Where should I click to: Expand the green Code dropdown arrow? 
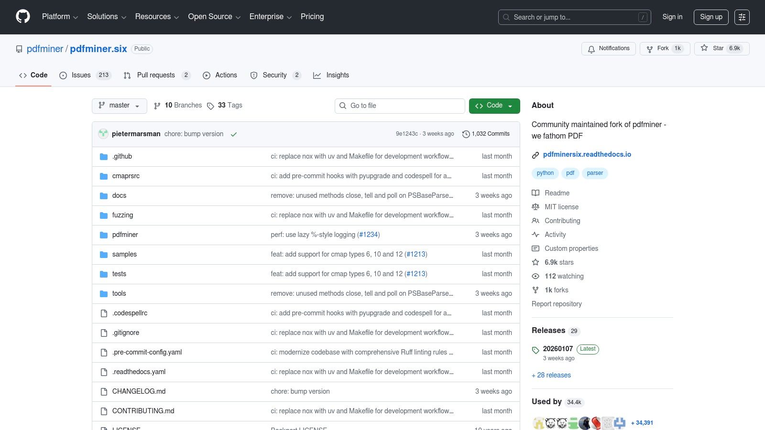pos(511,106)
